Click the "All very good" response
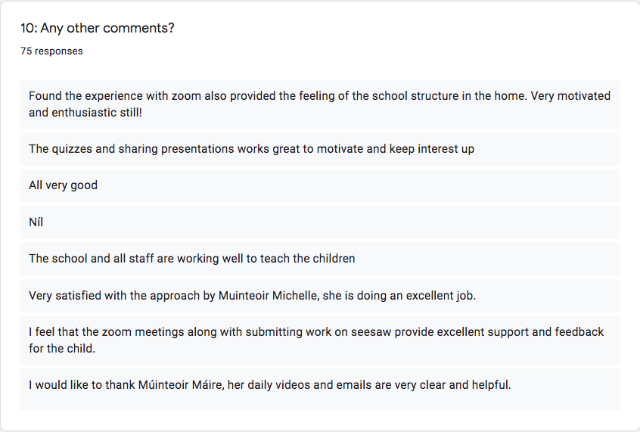Viewport: 640px width, 432px height. point(320,185)
